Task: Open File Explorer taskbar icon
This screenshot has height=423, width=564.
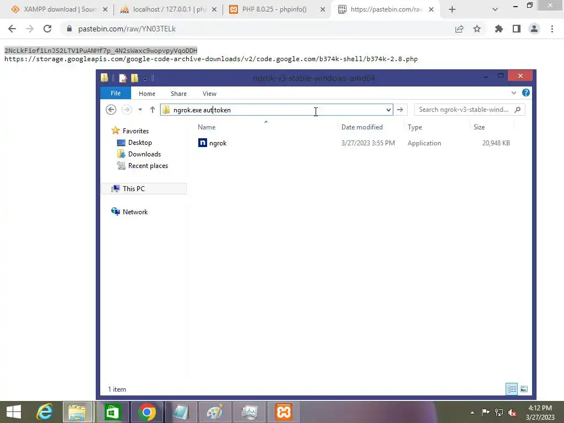Action: tap(78, 412)
